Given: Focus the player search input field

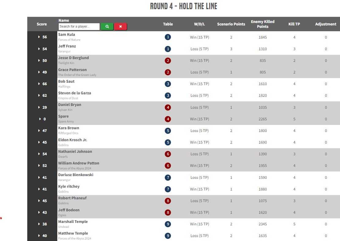Looking at the screenshot, I should pyautogui.click(x=79, y=27).
